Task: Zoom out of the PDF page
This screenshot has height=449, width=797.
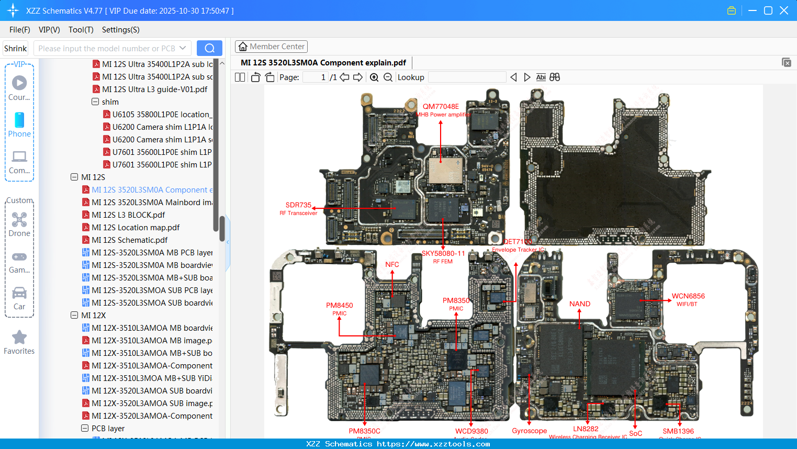Action: (x=388, y=77)
